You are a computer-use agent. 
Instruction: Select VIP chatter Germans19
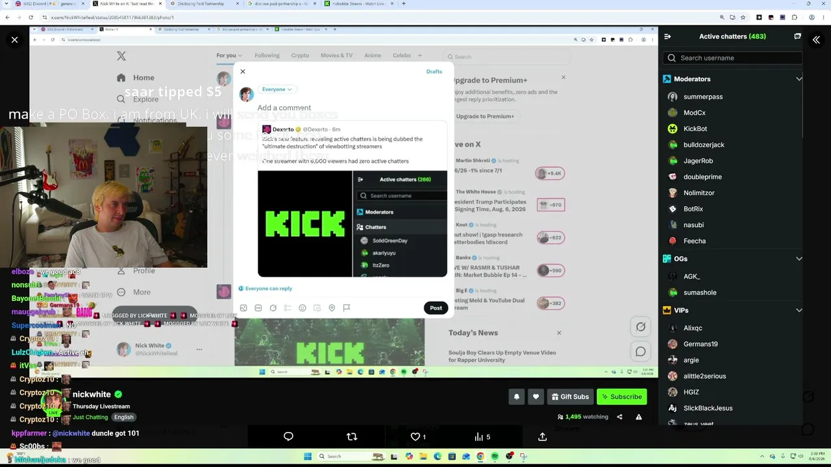(700, 344)
